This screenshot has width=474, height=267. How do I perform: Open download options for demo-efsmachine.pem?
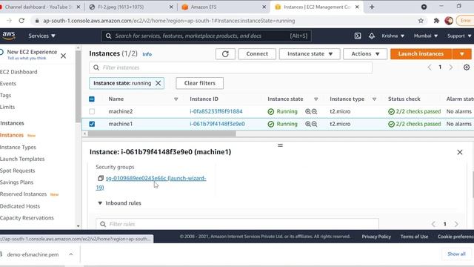[x=71, y=254]
